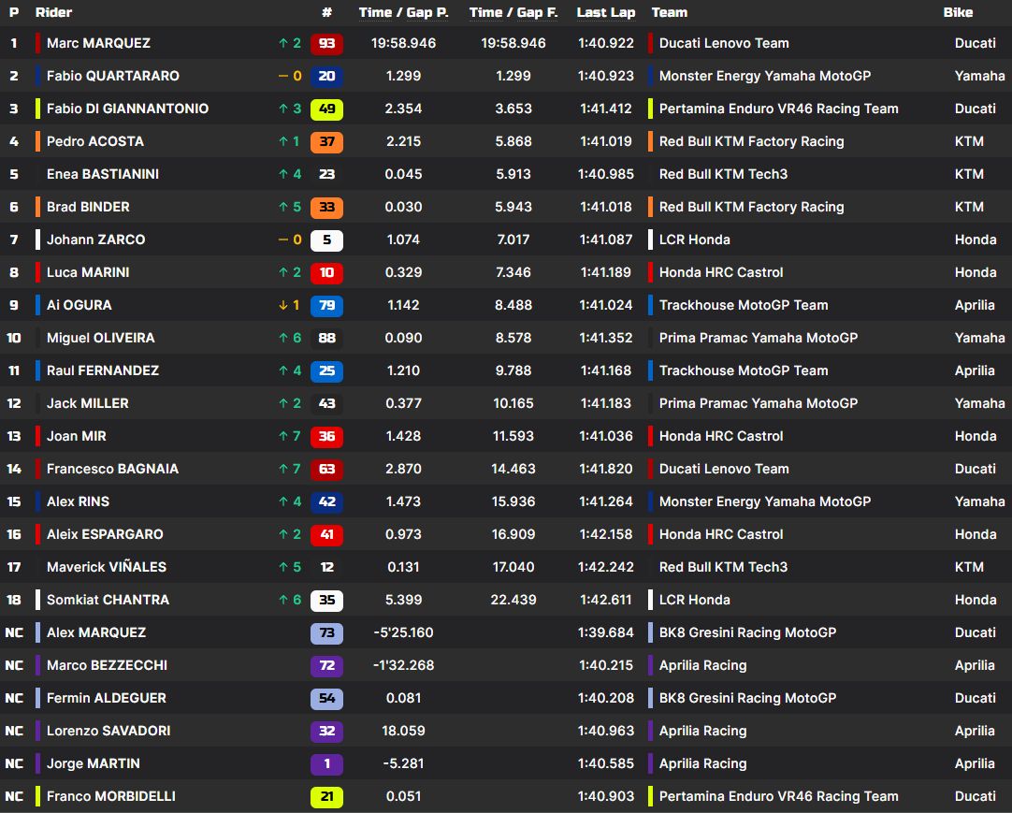Screen dimensions: 1012x813
Task: Click Fabio QUARTARARO number 20 badge
Action: (x=326, y=76)
